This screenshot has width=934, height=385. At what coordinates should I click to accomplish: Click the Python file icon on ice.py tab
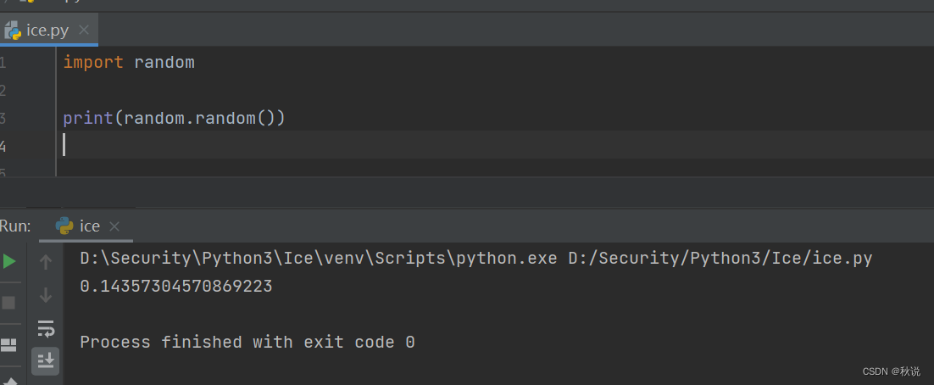(x=13, y=30)
